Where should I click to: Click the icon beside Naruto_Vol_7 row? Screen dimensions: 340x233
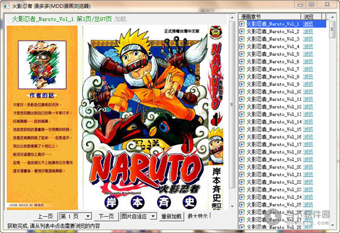coord(242,69)
